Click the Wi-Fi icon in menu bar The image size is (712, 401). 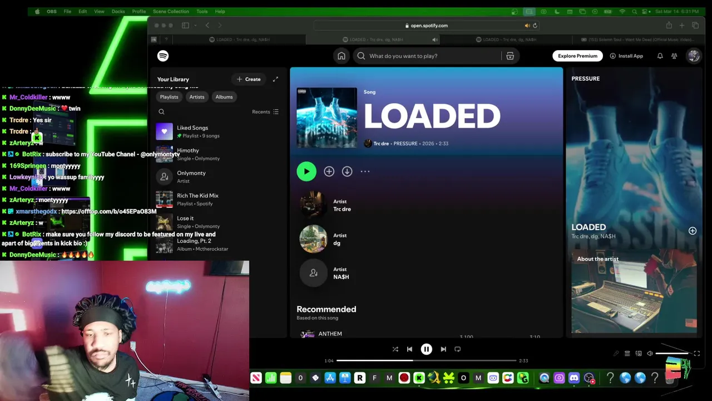pyautogui.click(x=622, y=11)
